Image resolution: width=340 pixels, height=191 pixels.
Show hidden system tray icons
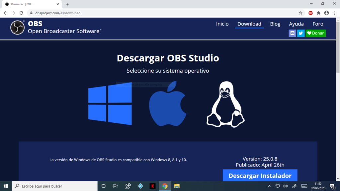269,186
